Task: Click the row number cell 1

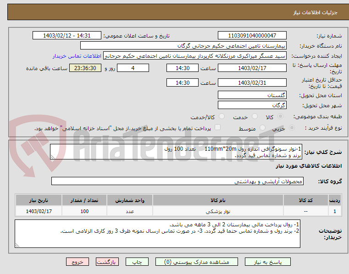Action: point(334,211)
